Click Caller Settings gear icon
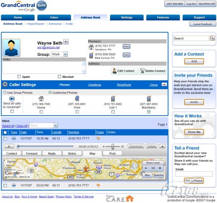Image resolution: width=217 pixels, height=203 pixels. pyautogui.click(x=5, y=84)
